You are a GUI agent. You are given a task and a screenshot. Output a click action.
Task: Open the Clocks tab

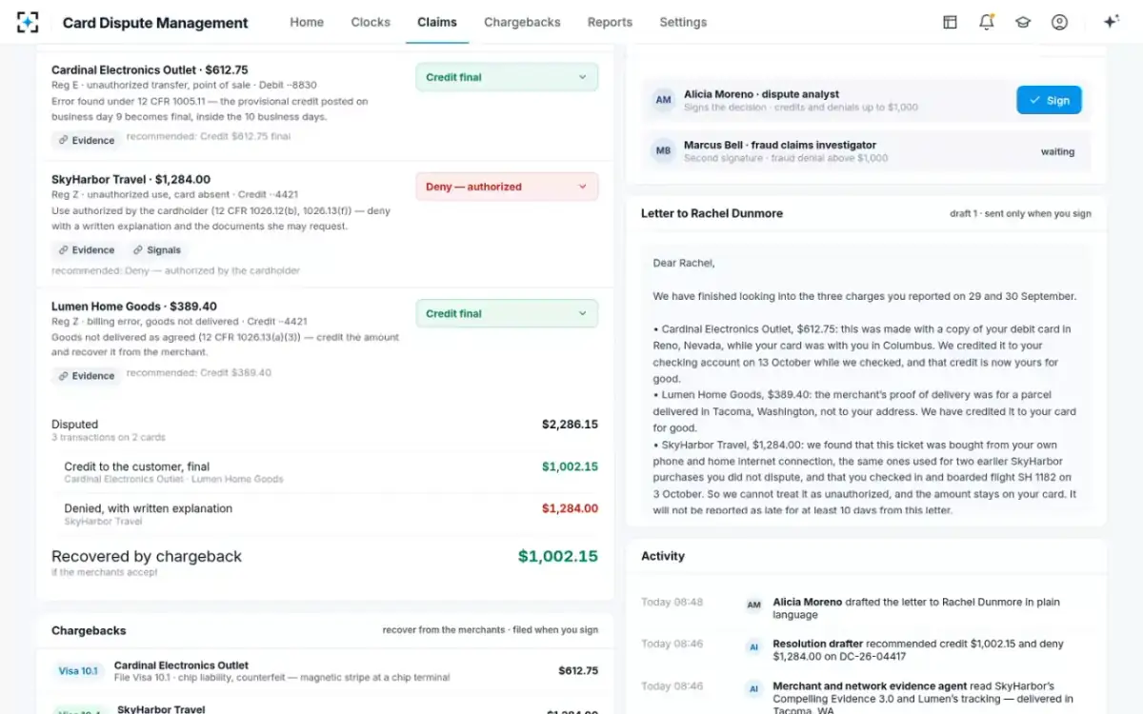coord(371,22)
